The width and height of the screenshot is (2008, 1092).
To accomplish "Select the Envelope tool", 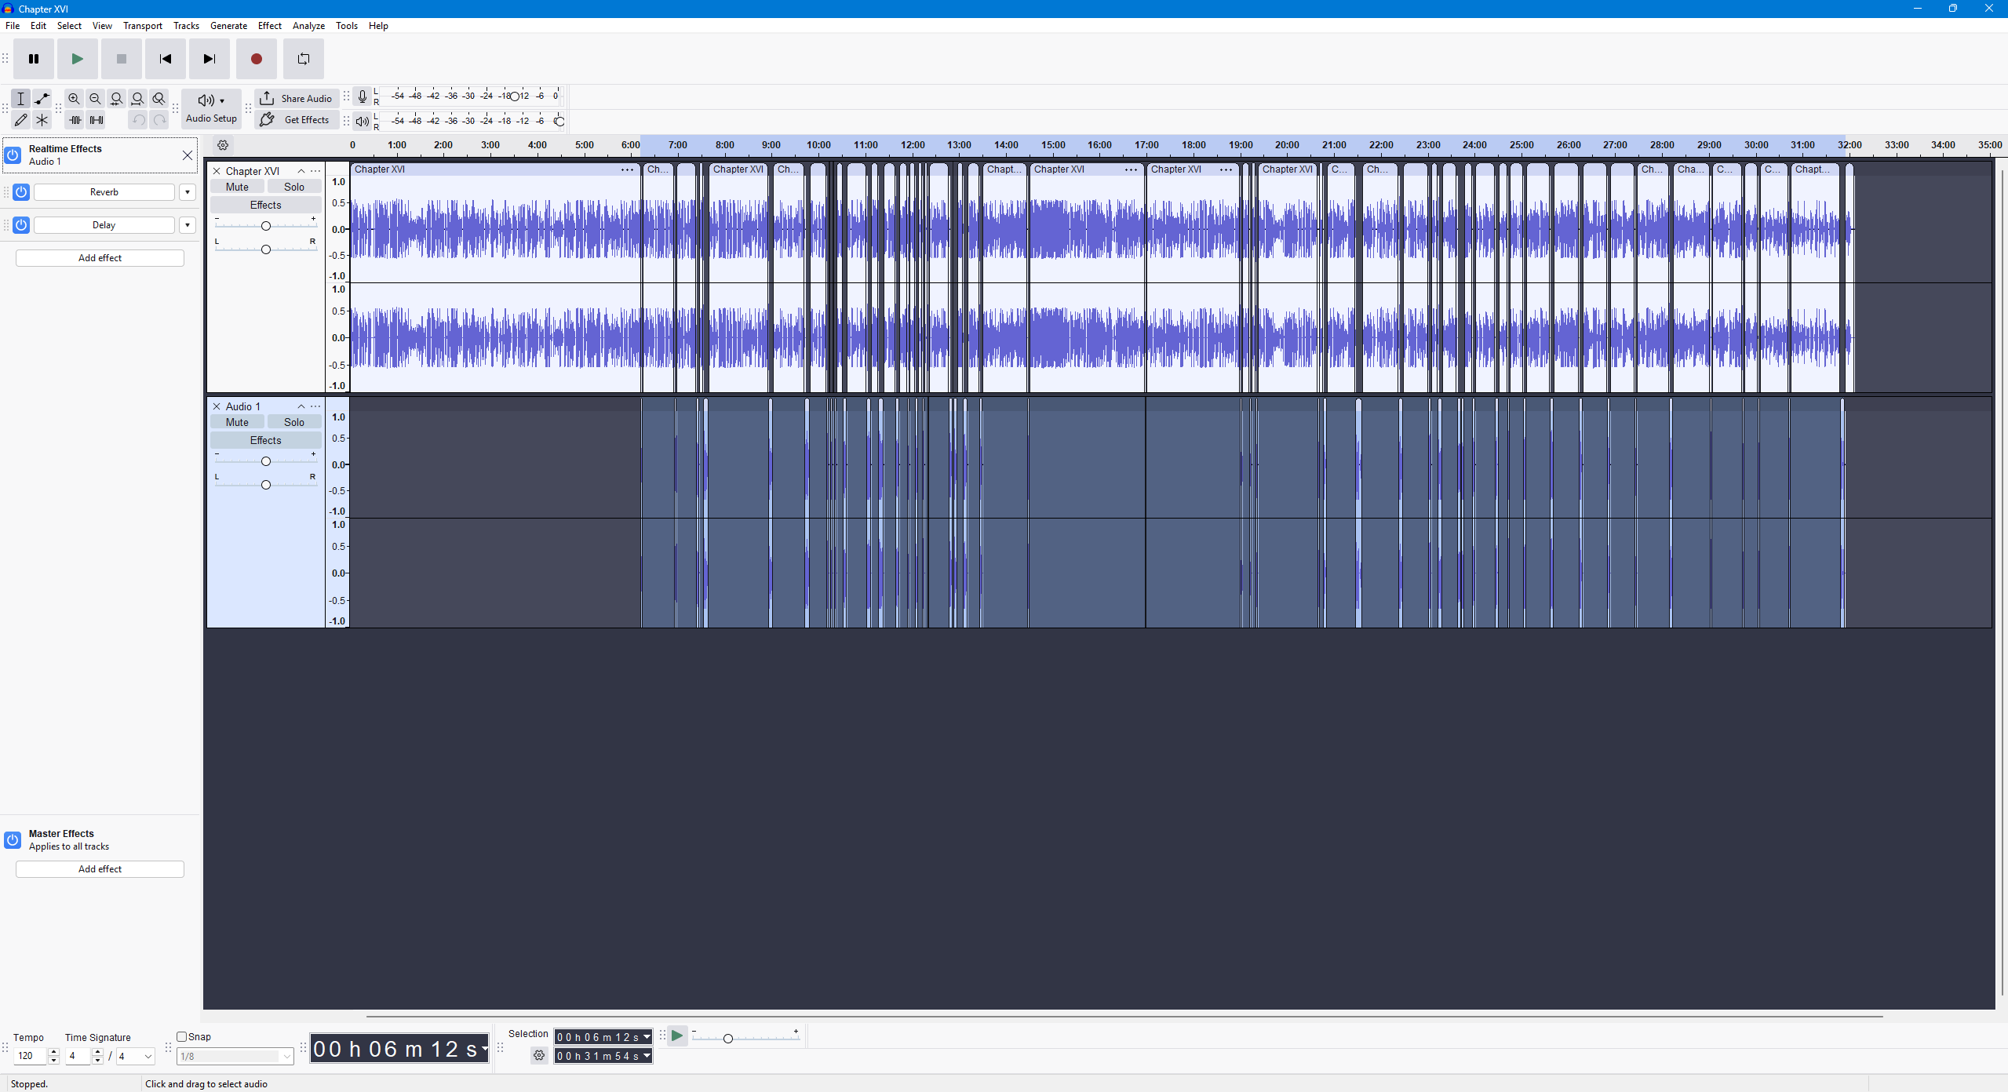I will click(x=42, y=99).
